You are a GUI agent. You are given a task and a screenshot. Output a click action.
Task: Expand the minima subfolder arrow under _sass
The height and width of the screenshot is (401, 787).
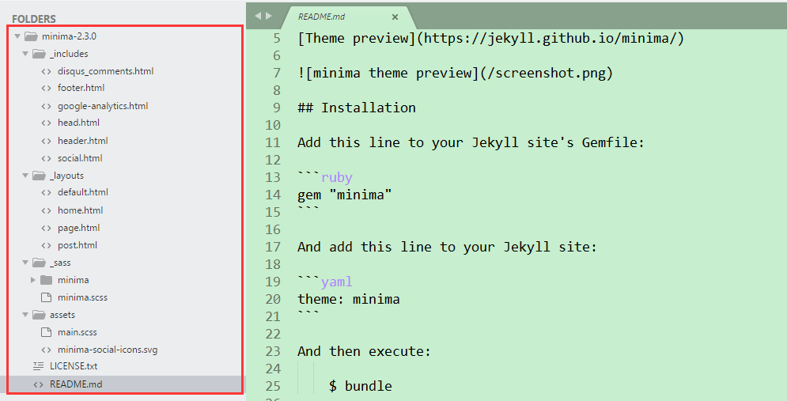(x=33, y=279)
